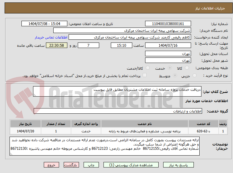Click the resize handle of شرح کلی نیاز box
The width and height of the screenshot is (233, 173).
(35, 95)
